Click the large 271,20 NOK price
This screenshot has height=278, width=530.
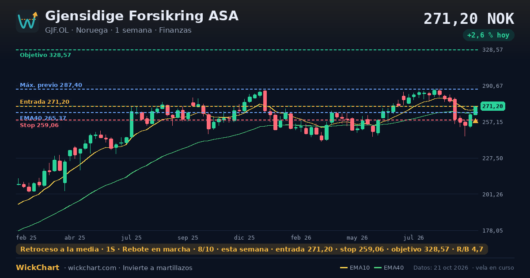469,19
